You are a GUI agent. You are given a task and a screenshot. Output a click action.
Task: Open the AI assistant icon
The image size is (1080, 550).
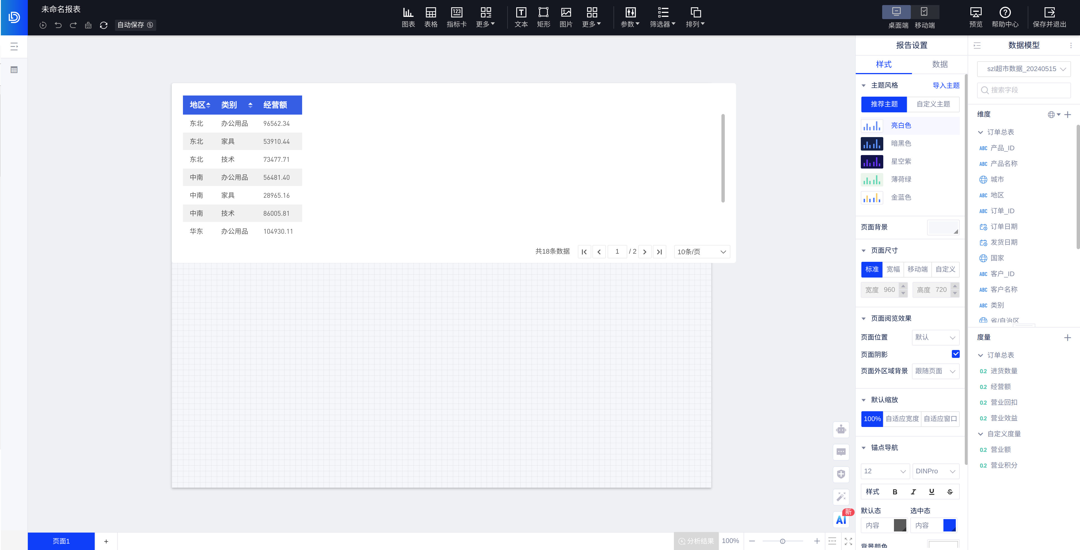tap(841, 520)
